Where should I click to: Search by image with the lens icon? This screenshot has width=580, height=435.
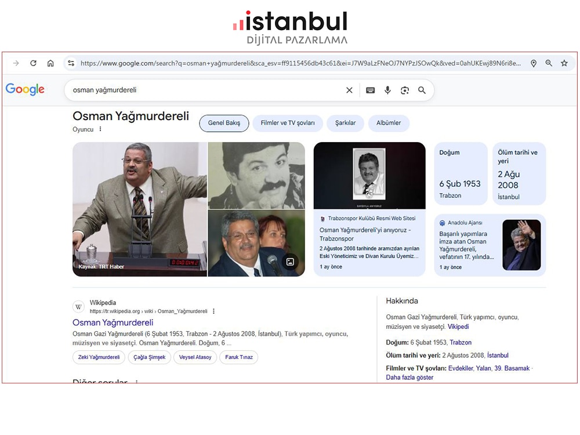coord(405,90)
